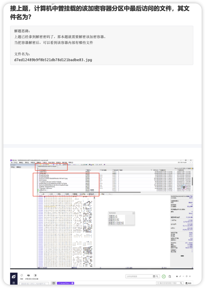Toggle the eye visibility icon in bottom toolbar
Image resolution: width=205 pixels, height=288 pixels.
pyautogui.click(x=28, y=275)
